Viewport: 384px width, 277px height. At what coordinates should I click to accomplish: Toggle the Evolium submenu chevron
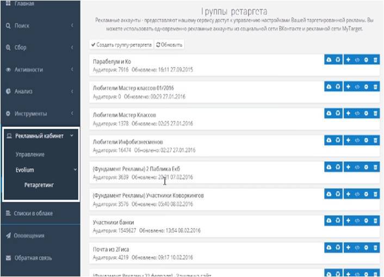(75, 170)
